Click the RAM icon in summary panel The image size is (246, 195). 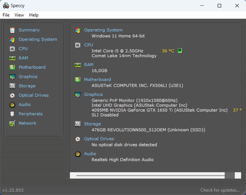(x=78, y=65)
